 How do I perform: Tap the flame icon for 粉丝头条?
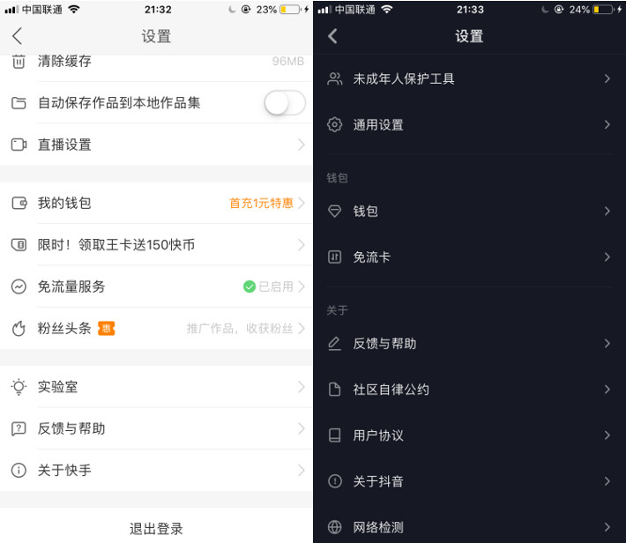pyautogui.click(x=19, y=329)
